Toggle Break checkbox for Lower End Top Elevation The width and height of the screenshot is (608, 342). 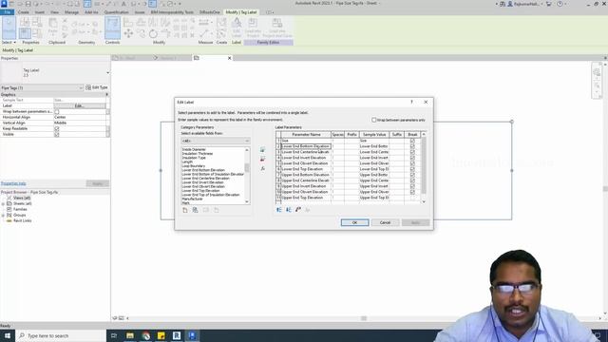click(x=412, y=169)
